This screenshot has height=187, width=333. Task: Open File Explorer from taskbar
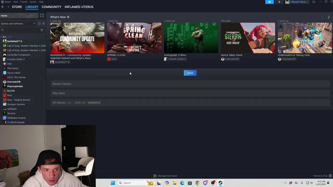click(174, 183)
